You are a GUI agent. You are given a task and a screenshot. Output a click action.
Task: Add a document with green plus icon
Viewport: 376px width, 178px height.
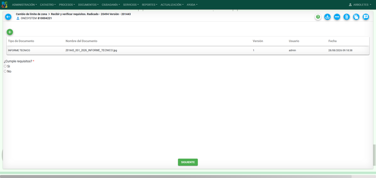(x=10, y=32)
